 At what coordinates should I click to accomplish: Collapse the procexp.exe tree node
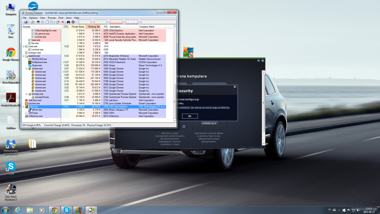point(27,94)
